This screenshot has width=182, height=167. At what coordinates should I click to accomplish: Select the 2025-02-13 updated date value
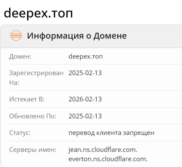coord(85,116)
